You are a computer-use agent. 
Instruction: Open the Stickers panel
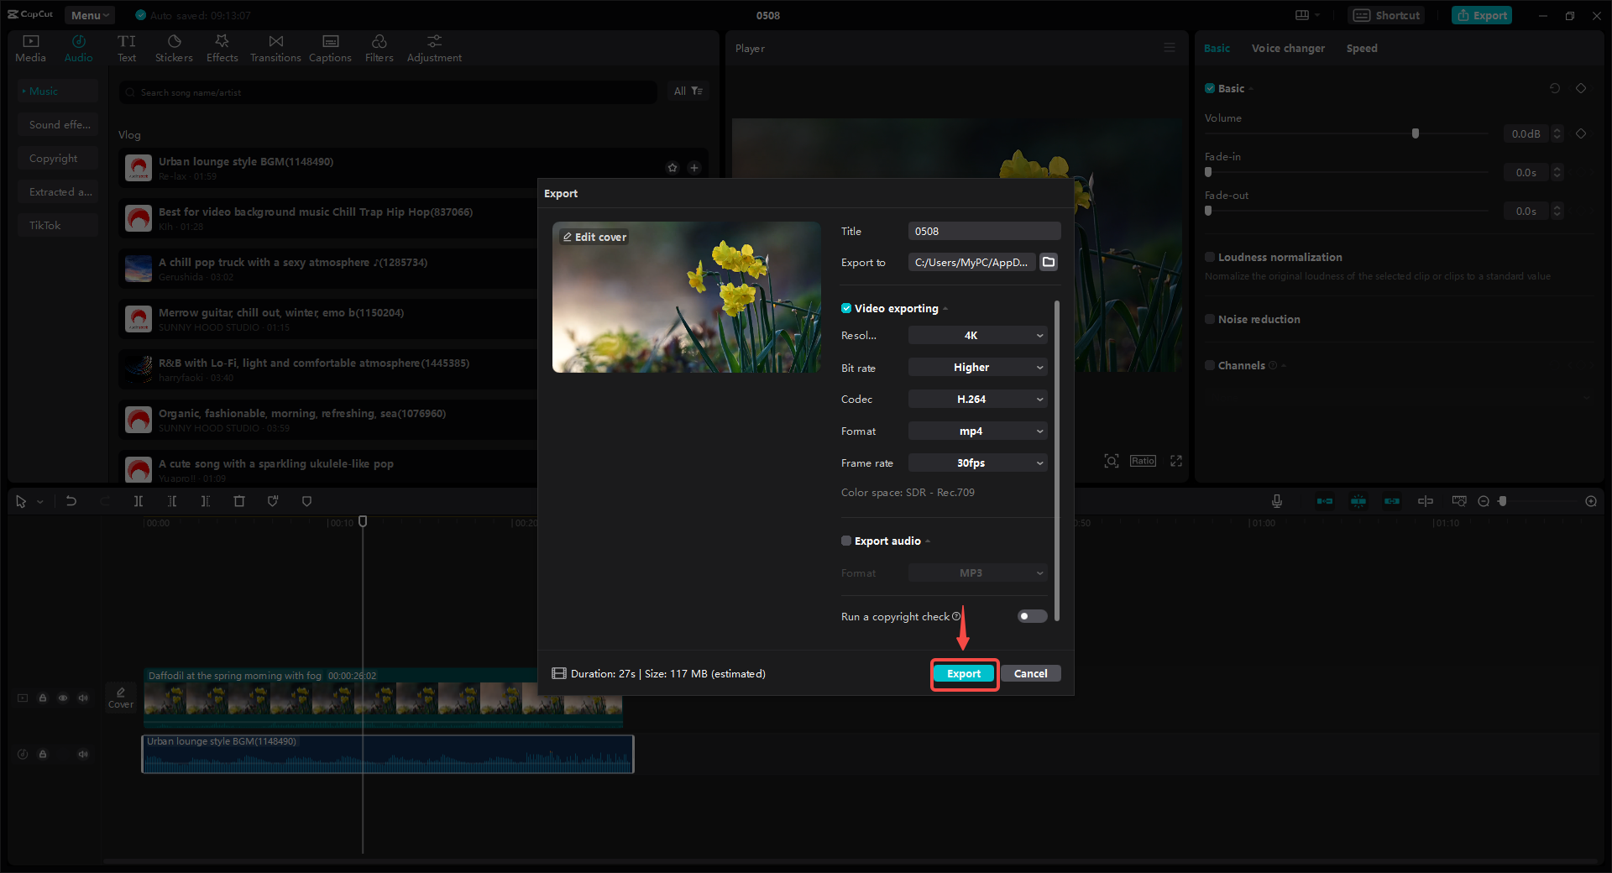tap(174, 47)
